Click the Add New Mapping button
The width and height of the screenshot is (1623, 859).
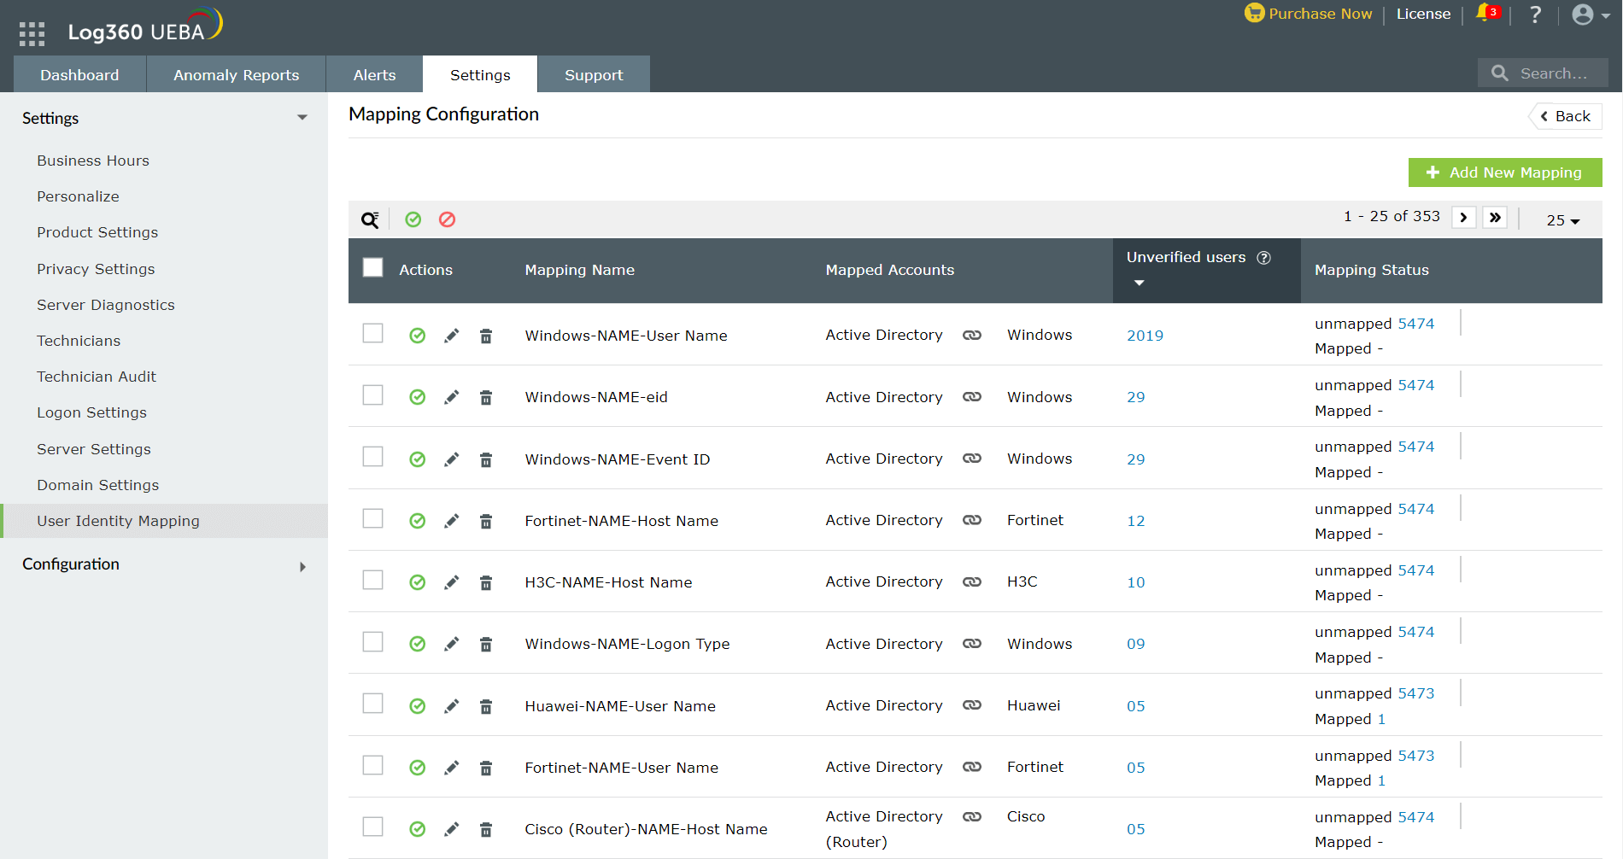pyautogui.click(x=1504, y=172)
